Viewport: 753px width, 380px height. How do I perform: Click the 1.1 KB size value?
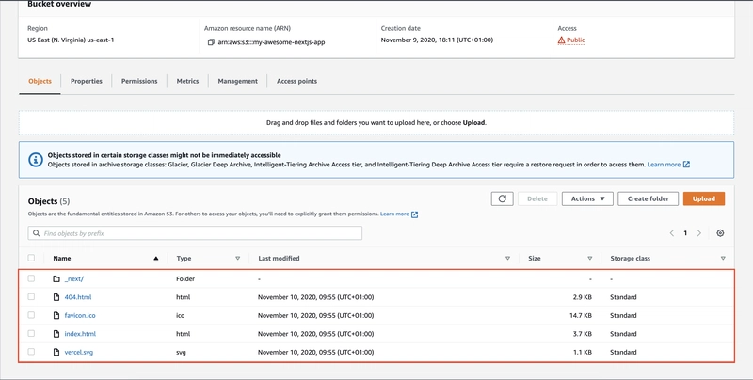[x=582, y=352]
